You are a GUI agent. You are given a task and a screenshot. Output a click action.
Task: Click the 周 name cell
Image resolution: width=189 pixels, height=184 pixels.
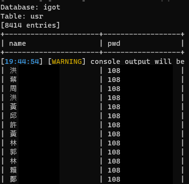[x=13, y=89]
